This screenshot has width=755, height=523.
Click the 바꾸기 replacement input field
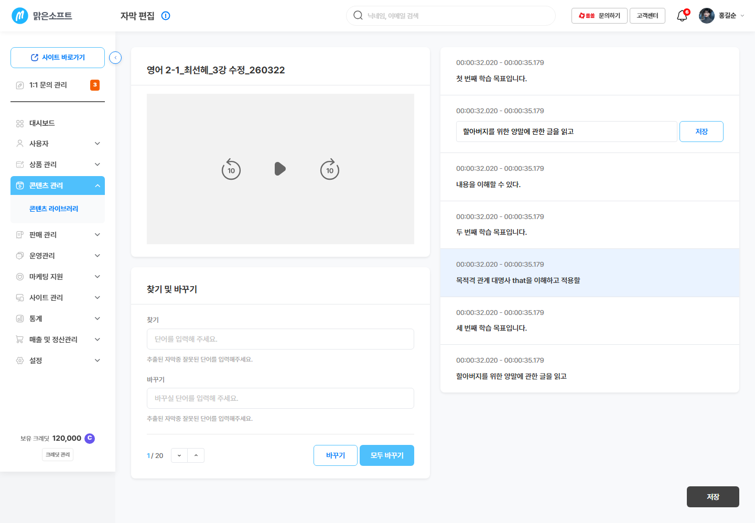coord(281,398)
